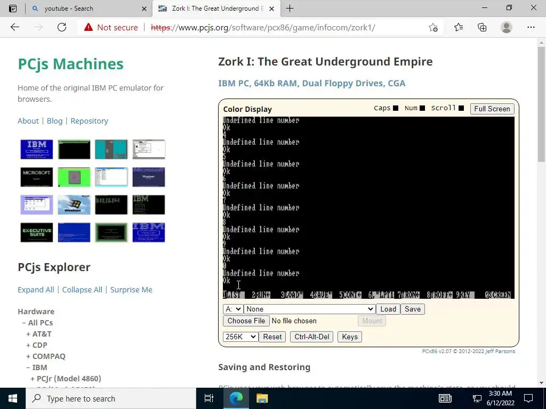Screen dimensions: 546x409
Task: Open the browser Settings and more menu
Action: 531,27
